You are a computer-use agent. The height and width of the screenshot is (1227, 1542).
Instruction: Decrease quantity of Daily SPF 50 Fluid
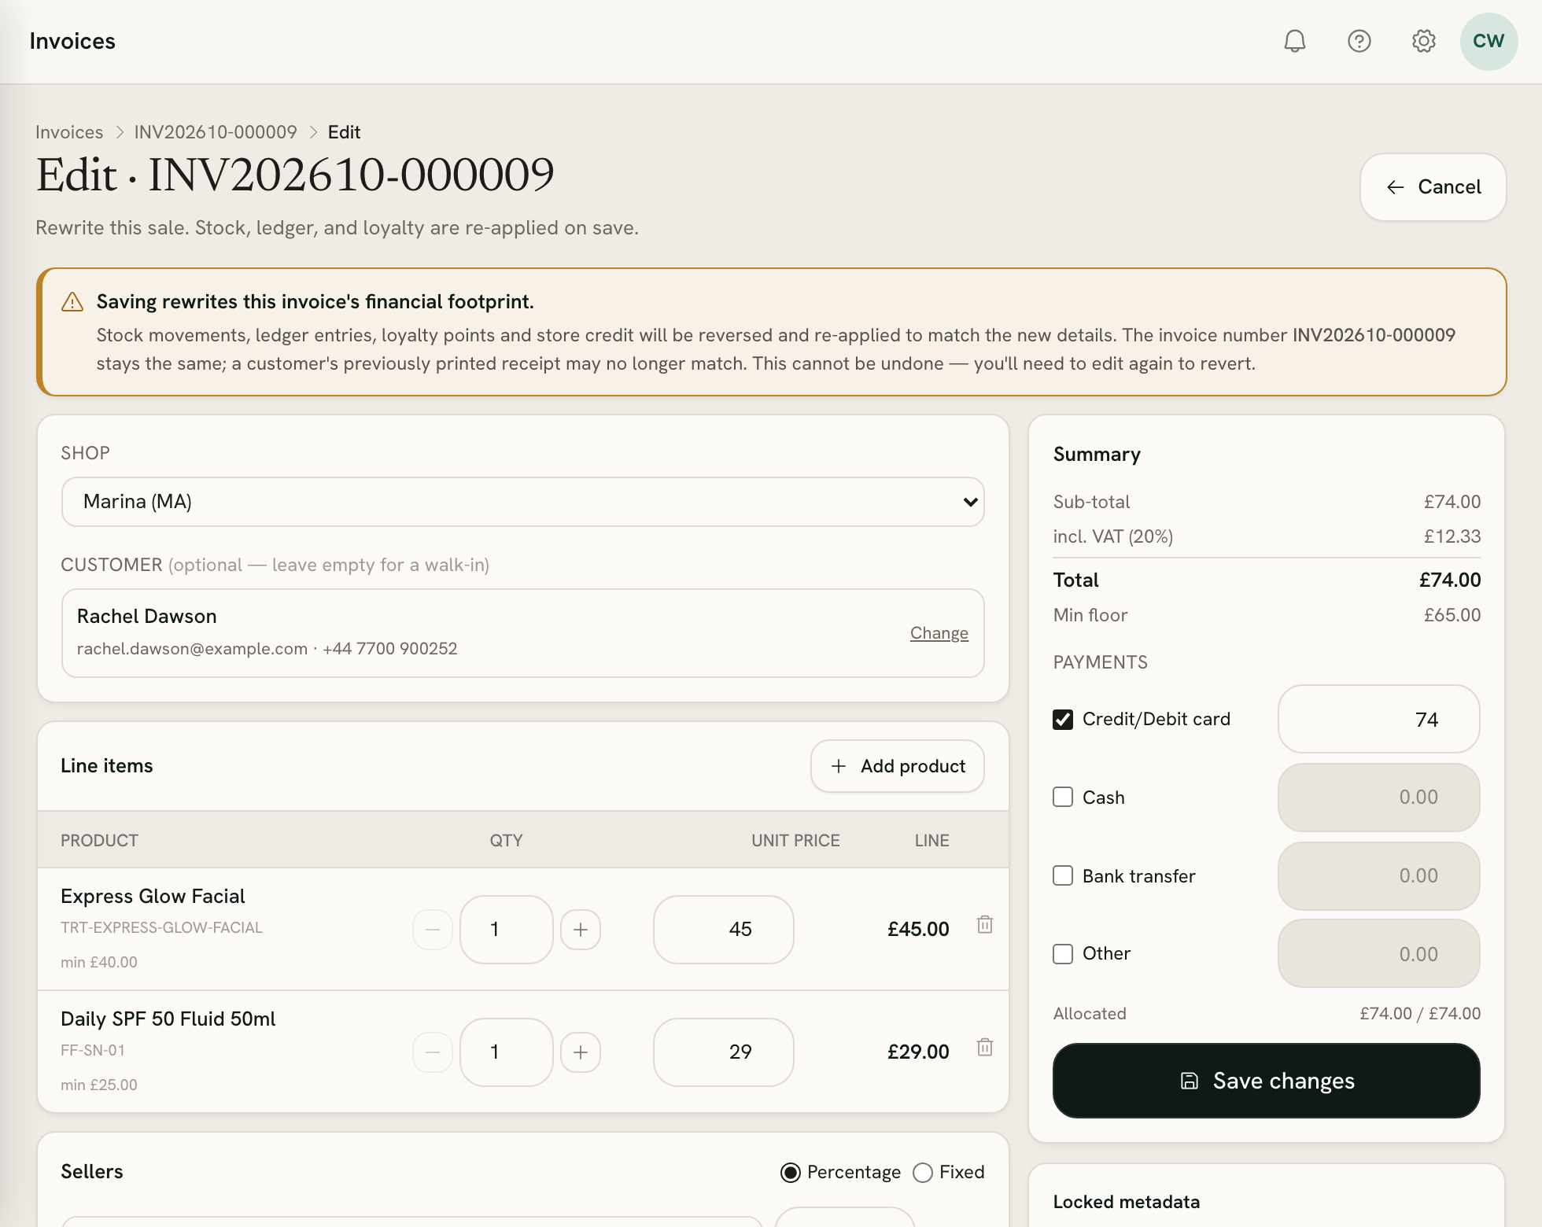432,1052
